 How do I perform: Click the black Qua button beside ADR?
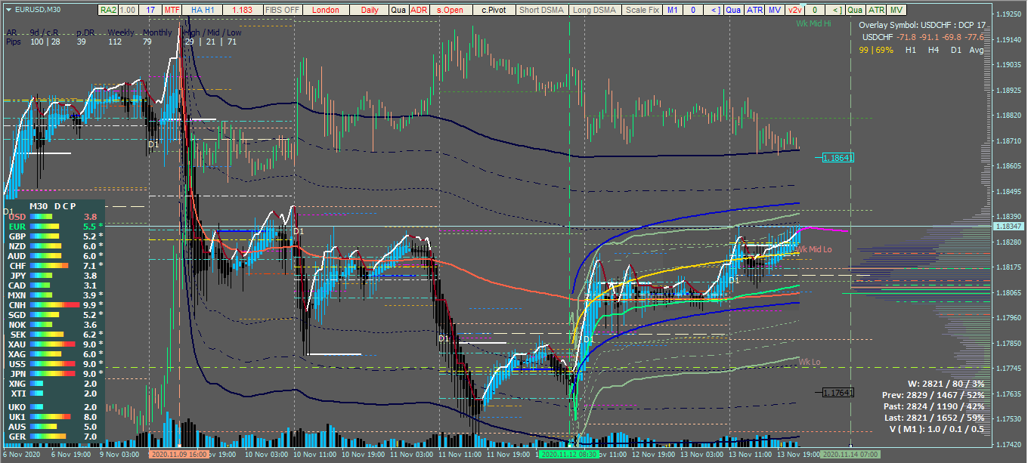click(x=398, y=10)
